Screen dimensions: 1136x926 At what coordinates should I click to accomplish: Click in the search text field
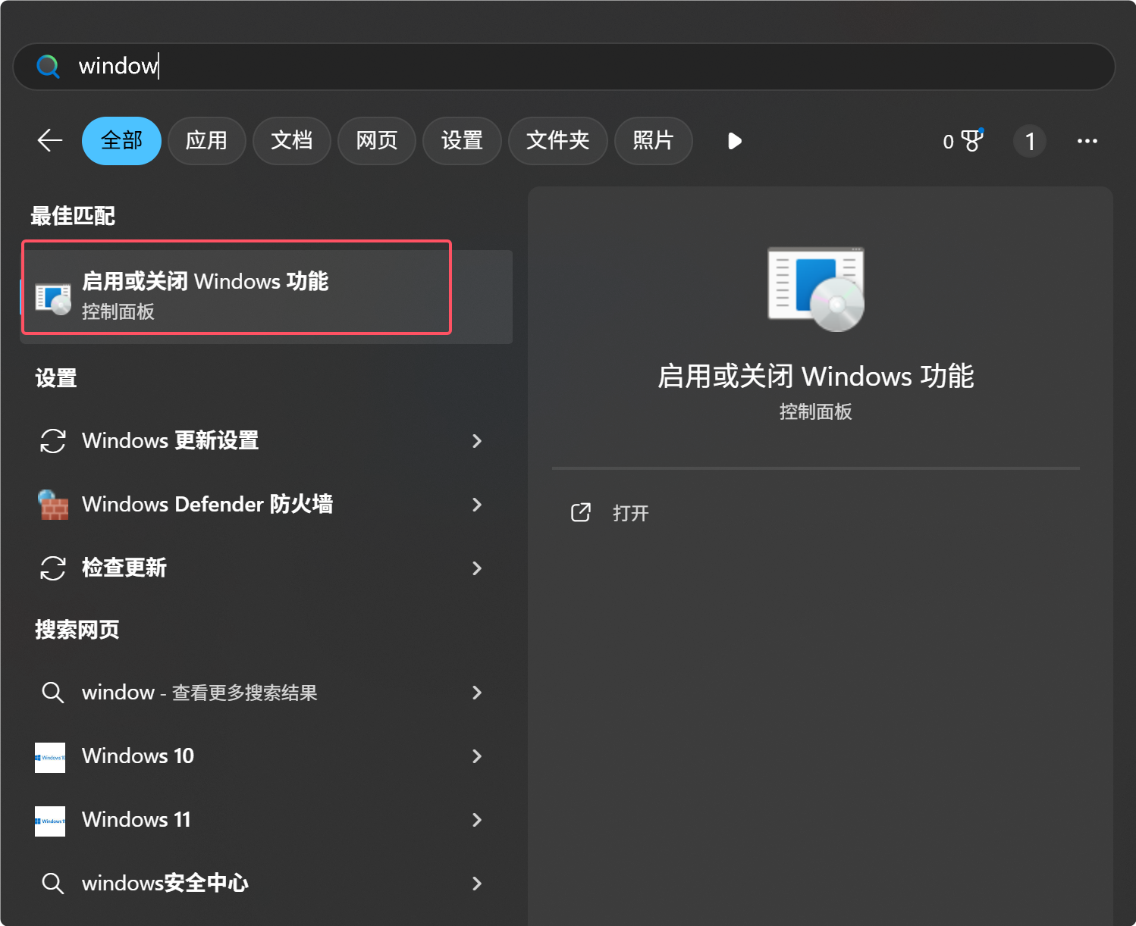(x=564, y=67)
